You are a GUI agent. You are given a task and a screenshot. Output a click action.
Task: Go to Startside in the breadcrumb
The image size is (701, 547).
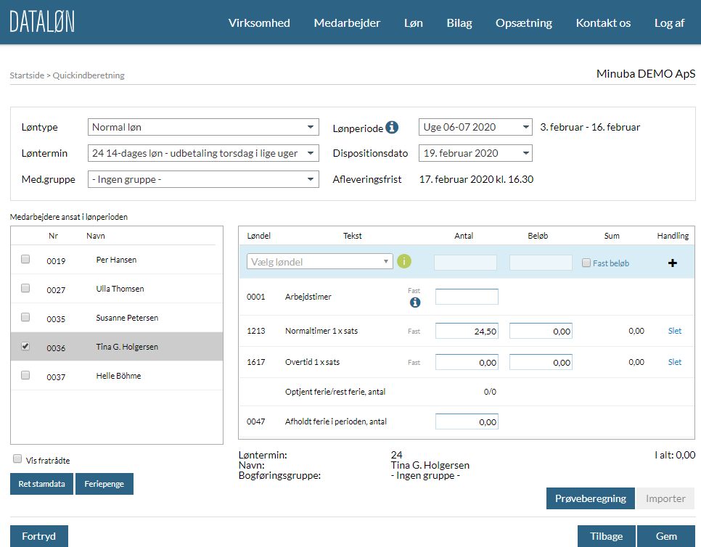click(x=27, y=75)
